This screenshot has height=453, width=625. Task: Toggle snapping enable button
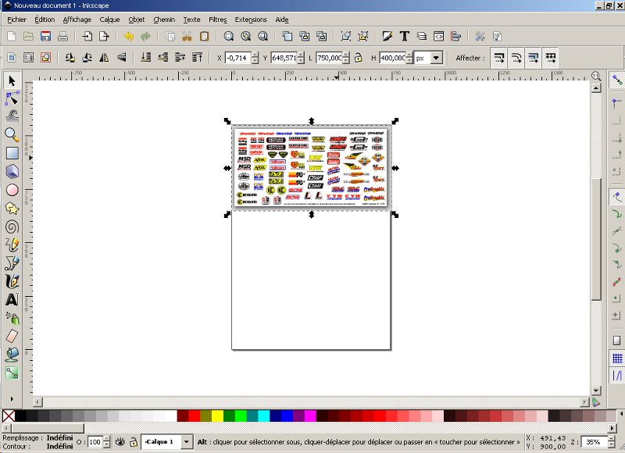click(617, 80)
